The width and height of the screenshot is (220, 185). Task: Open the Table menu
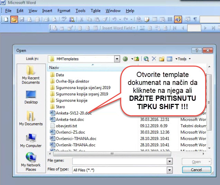96,11
